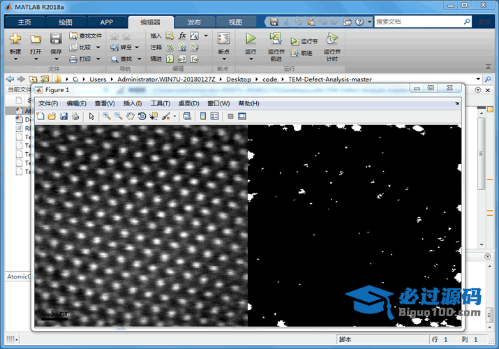Open Figure 1 编辑(E) menu
This screenshot has width=499, height=349.
coord(76,103)
